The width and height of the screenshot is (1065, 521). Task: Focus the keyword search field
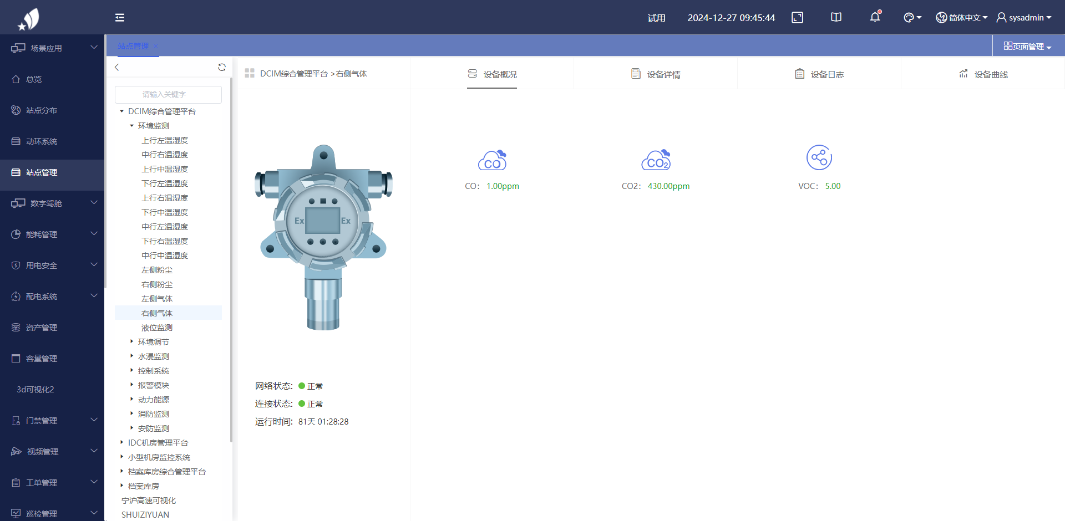(x=168, y=94)
